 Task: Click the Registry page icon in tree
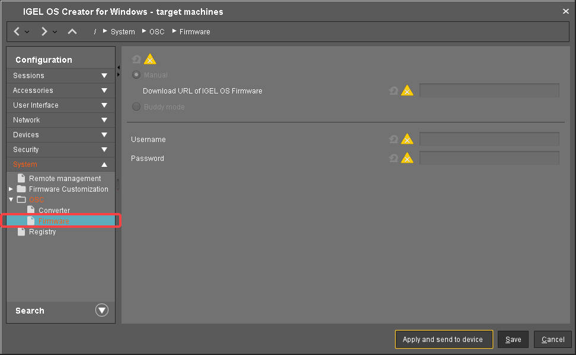point(22,232)
